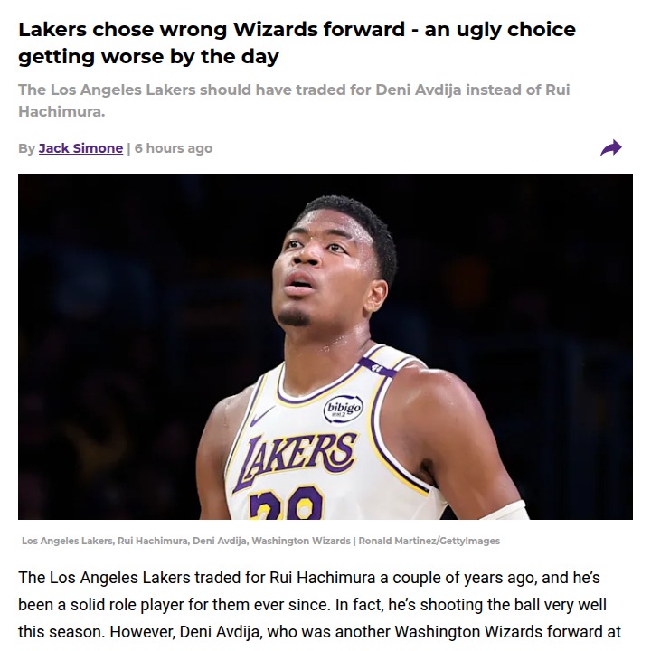651x651 pixels.
Task: Click the 'Ronald Martinez/GettyImages' photo credit
Action: [429, 541]
